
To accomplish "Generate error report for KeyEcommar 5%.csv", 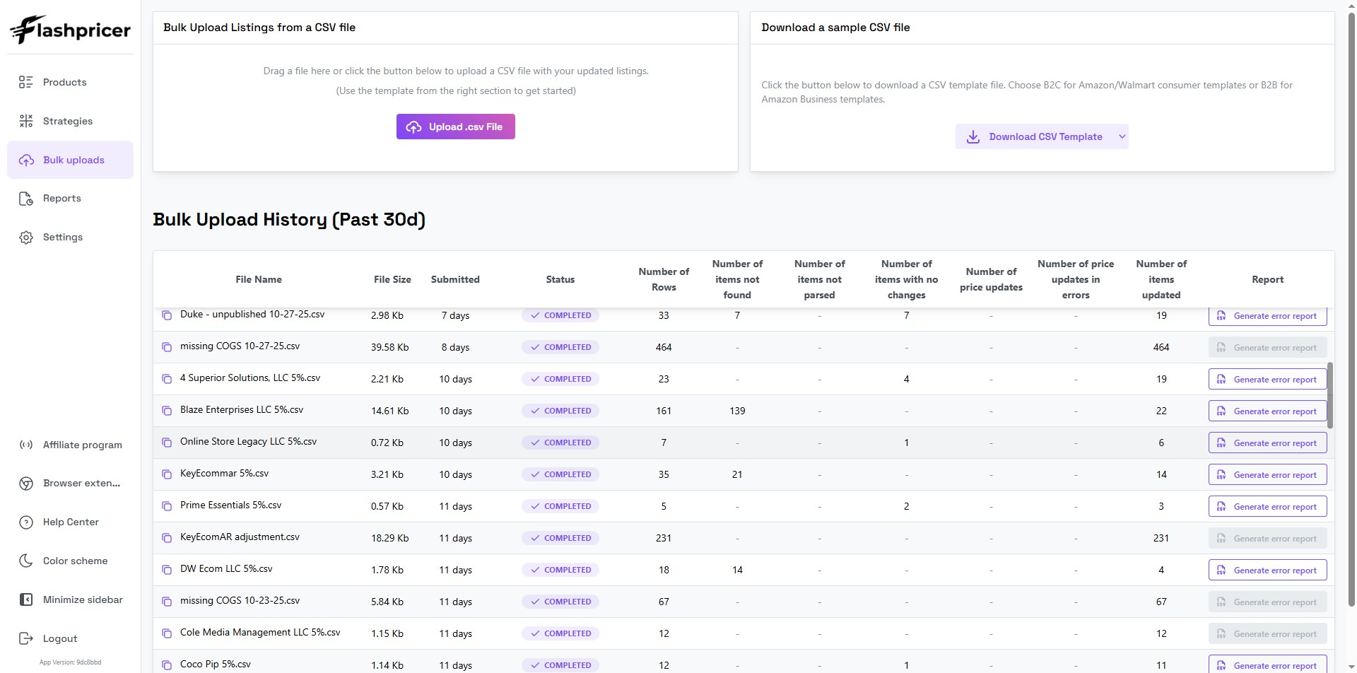I will [x=1267, y=475].
